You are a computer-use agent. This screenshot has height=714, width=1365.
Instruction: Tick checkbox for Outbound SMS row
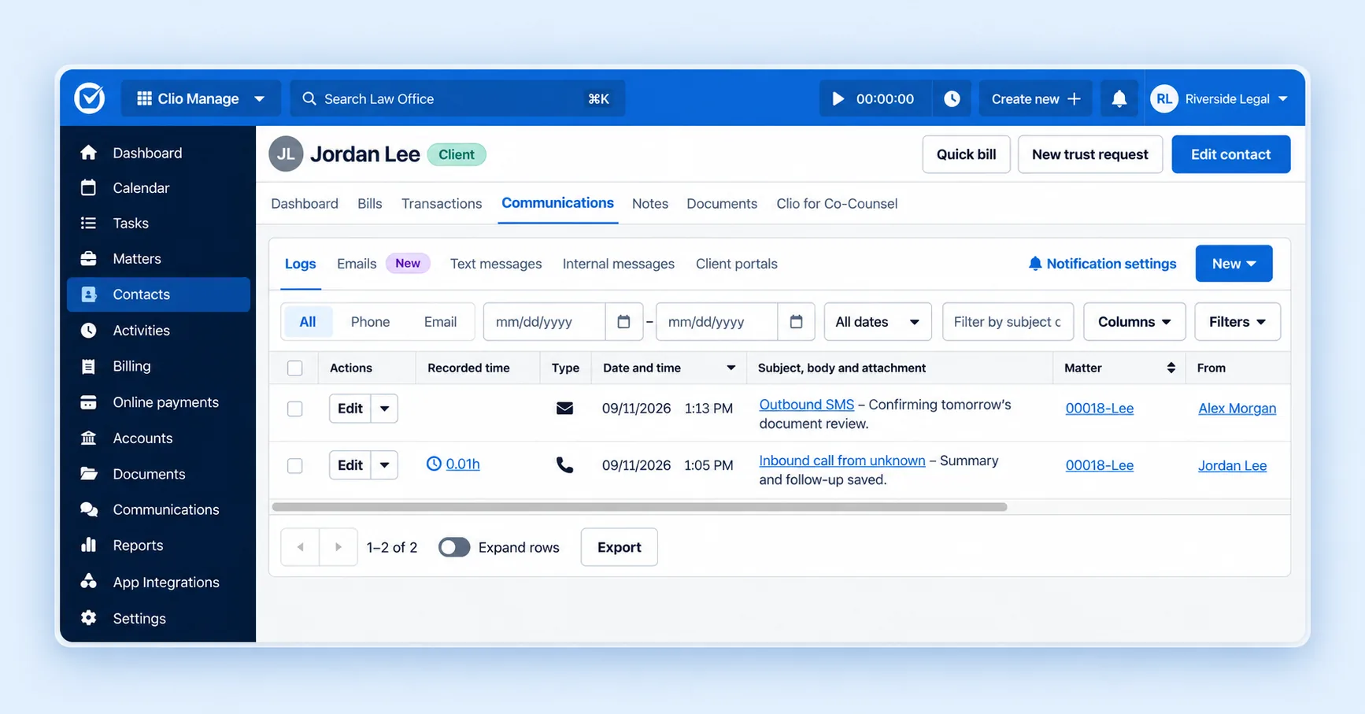point(295,409)
